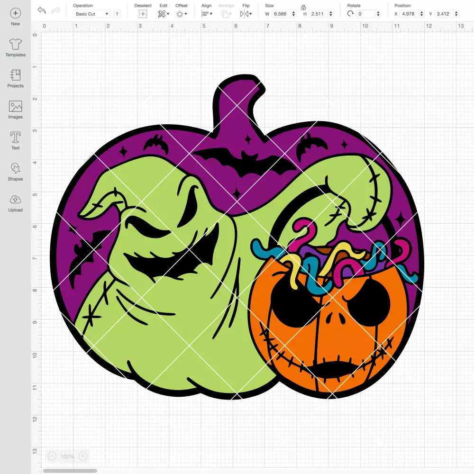This screenshot has width=474, height=474.
Task: Open the Arrange options
Action: [x=225, y=14]
